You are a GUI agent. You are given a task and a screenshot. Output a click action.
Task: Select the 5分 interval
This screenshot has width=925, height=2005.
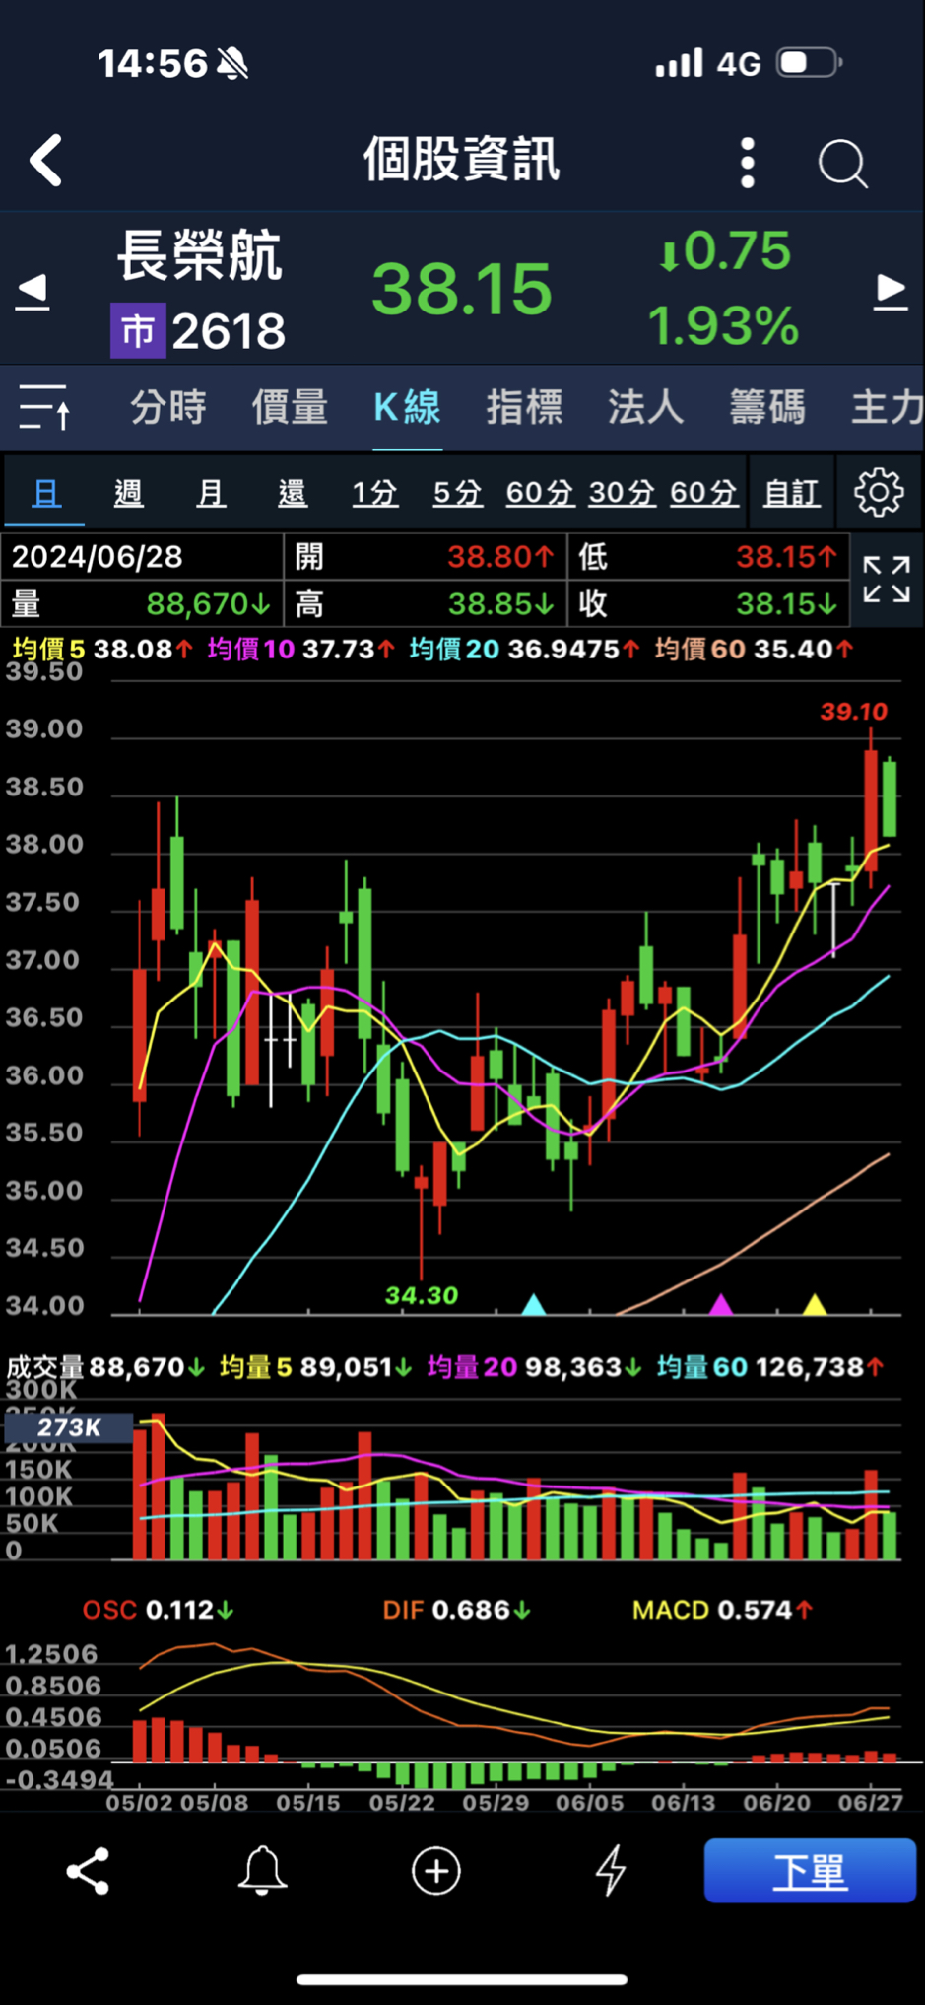[458, 492]
